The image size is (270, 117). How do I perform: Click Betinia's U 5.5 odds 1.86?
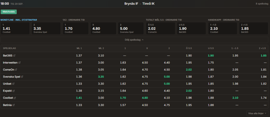[211, 105]
